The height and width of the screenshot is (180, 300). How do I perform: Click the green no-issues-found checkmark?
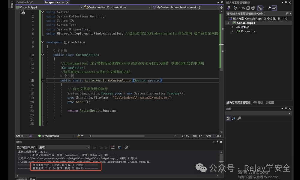[x=39, y=136]
